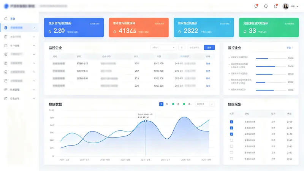Click the action link in the row with value 257
The image size is (304, 171).
coord(208,71)
